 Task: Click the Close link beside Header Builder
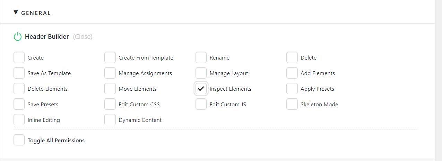[x=83, y=37]
